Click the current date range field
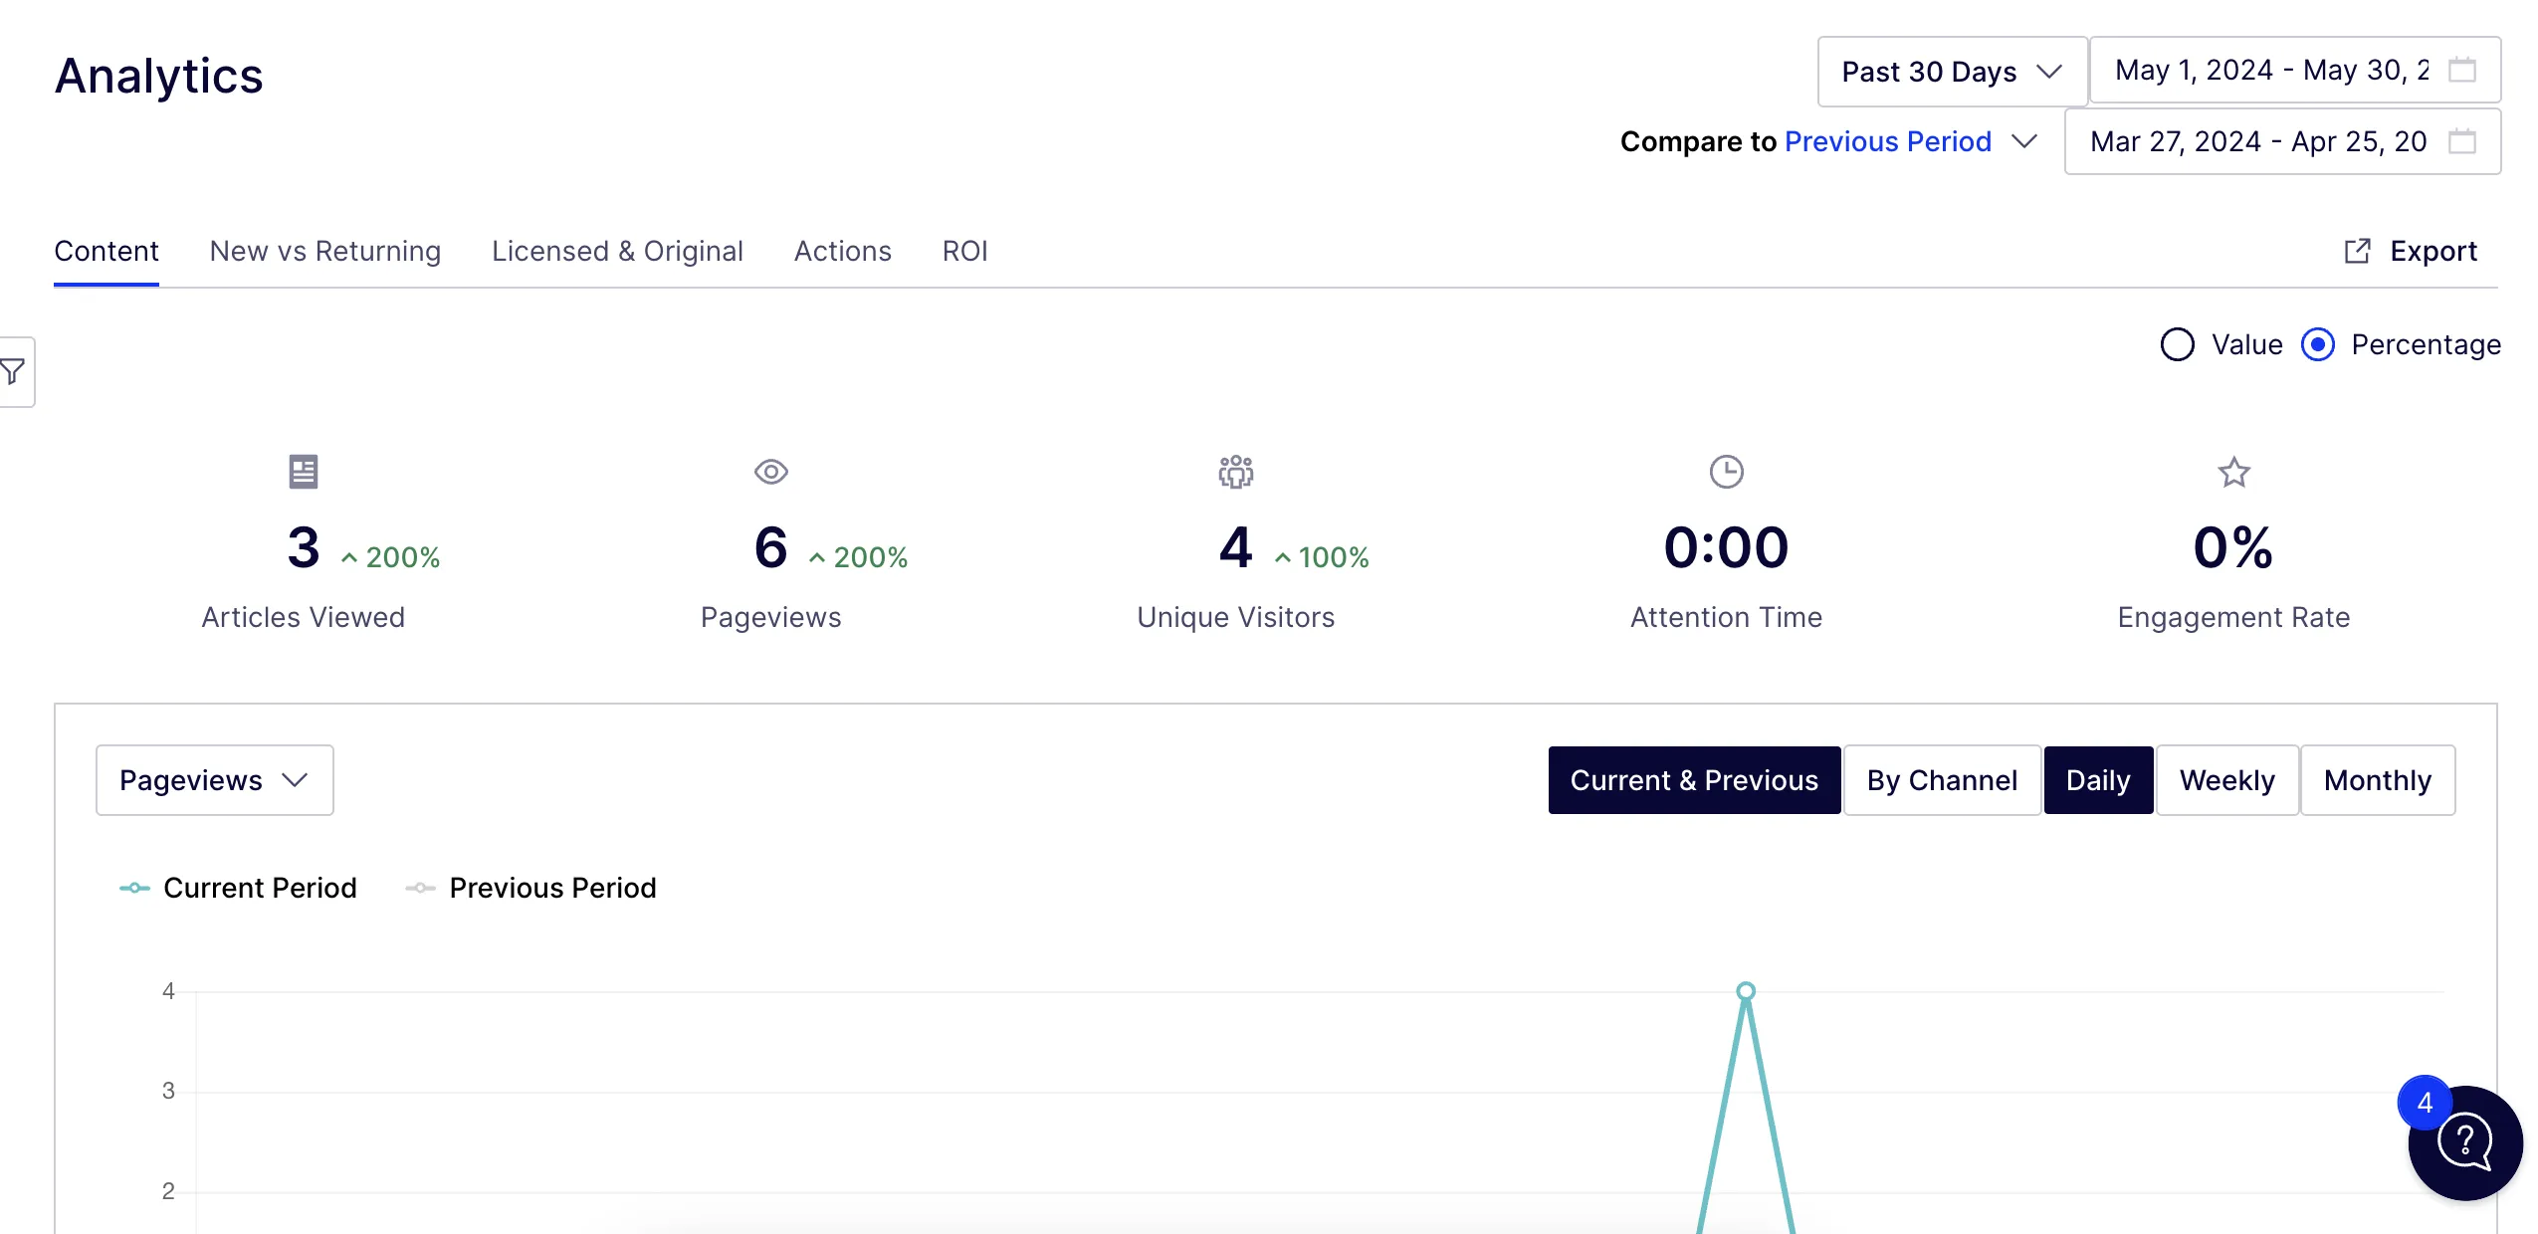2538x1234 pixels. click(x=2295, y=70)
